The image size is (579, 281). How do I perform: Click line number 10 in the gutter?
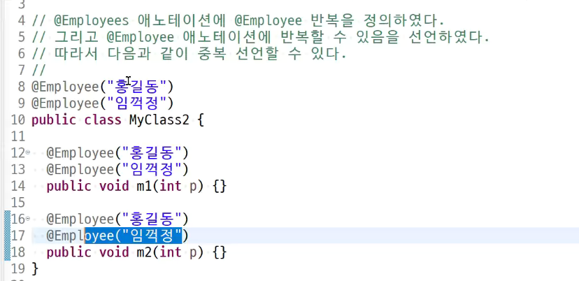coord(18,120)
